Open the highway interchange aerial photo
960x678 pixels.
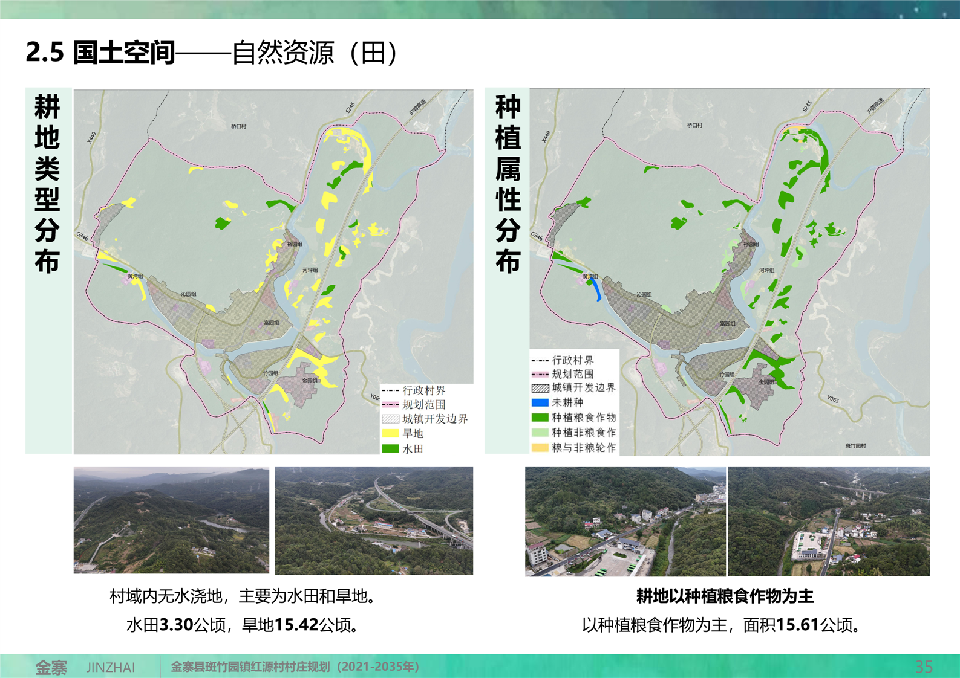pos(374,520)
